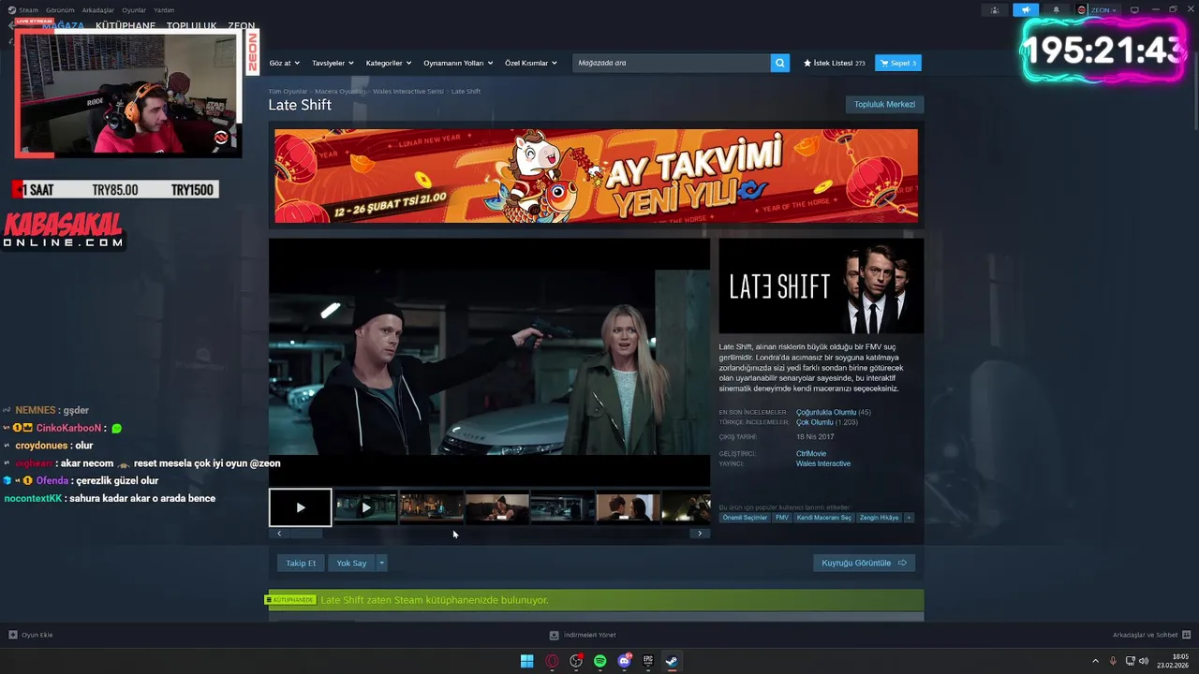1199x674 pixels.
Task: Click the Önemli Seçimler tag
Action: click(745, 518)
